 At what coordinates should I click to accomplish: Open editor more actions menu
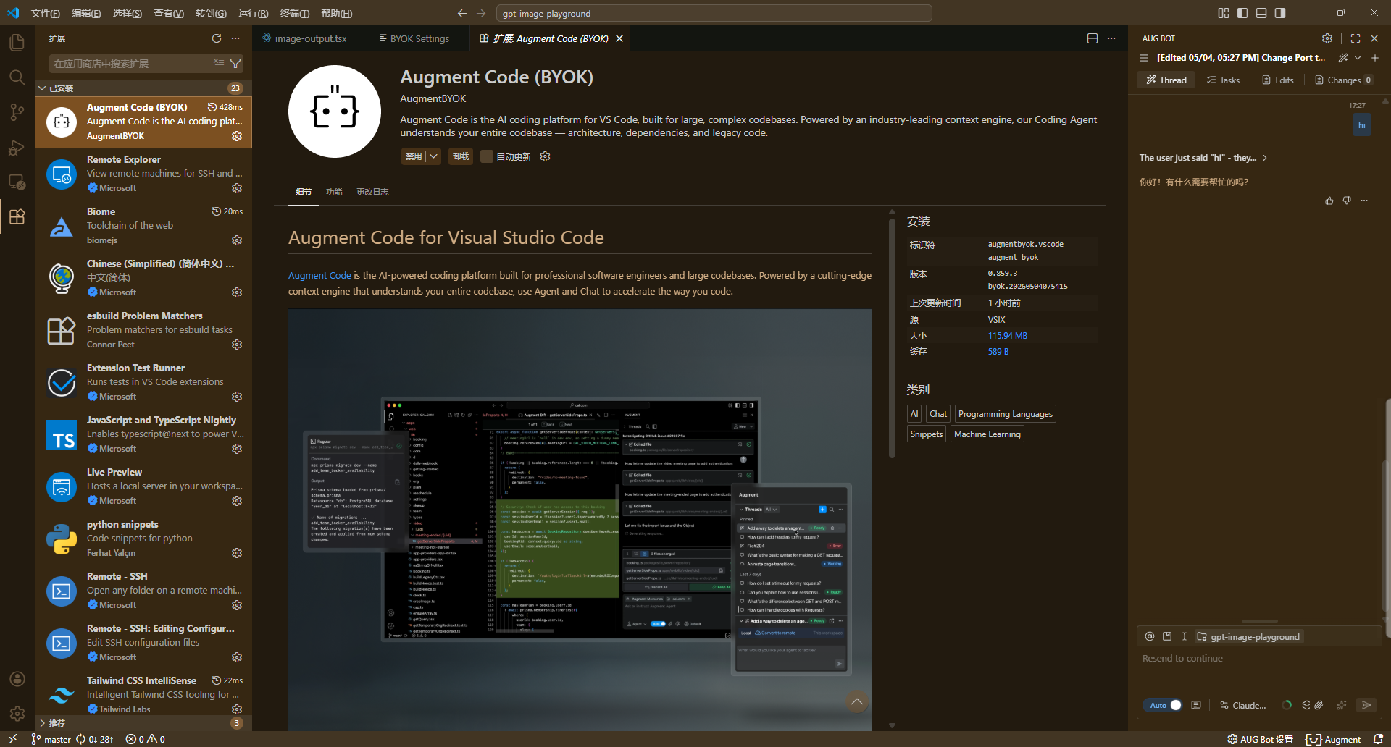1111,38
